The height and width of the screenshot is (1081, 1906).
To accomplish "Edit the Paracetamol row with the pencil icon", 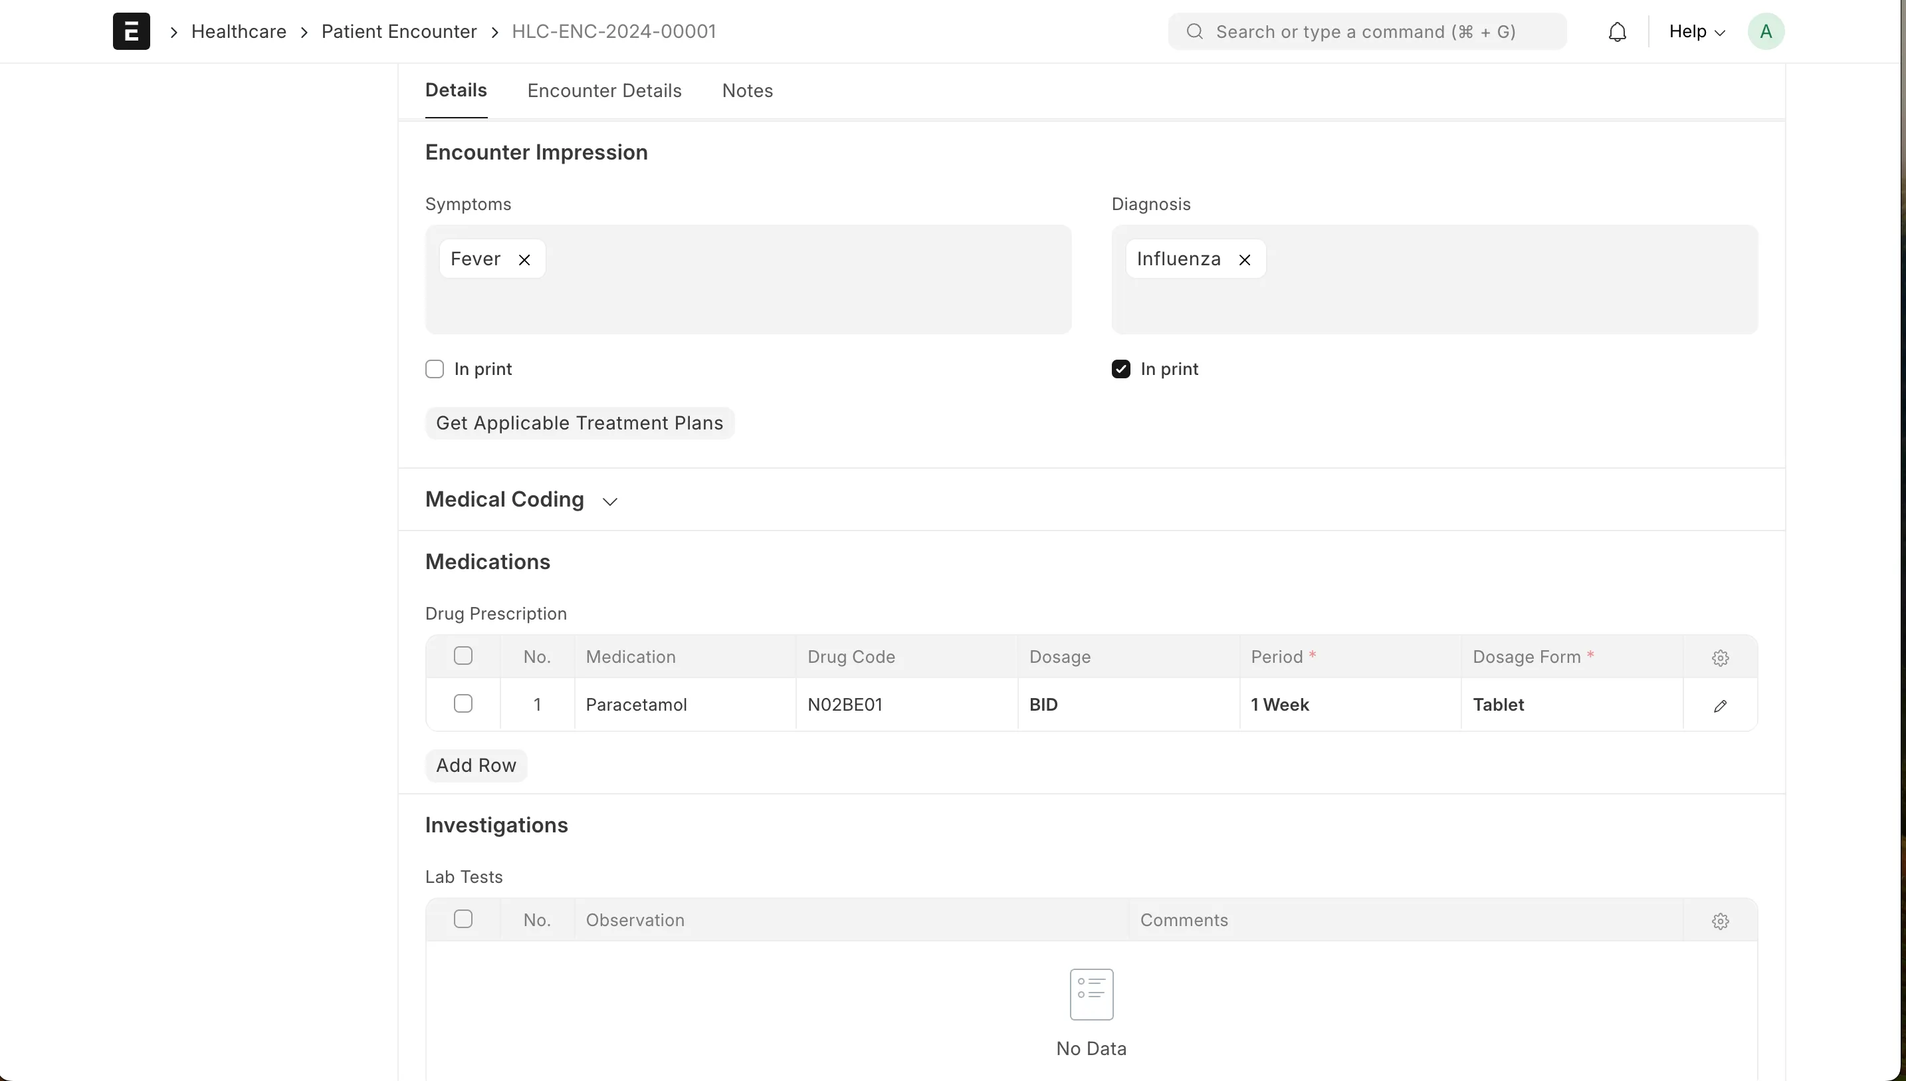I will tap(1721, 705).
